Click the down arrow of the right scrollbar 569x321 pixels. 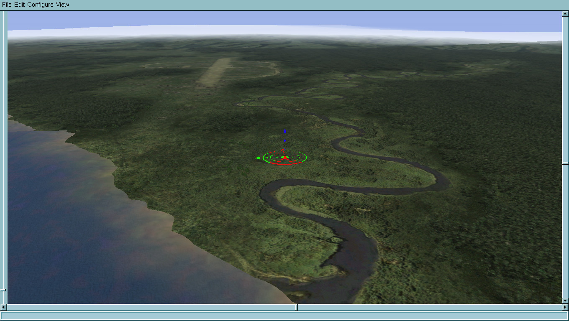point(565,300)
